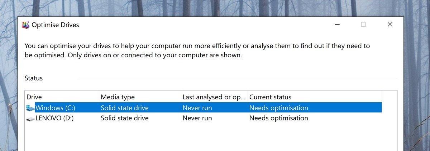Close the Optimise Drives window
430x151 pixels.
[x=390, y=25]
